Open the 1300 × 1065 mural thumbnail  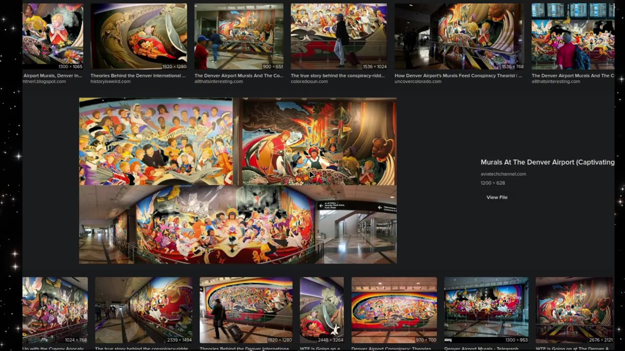[53, 37]
